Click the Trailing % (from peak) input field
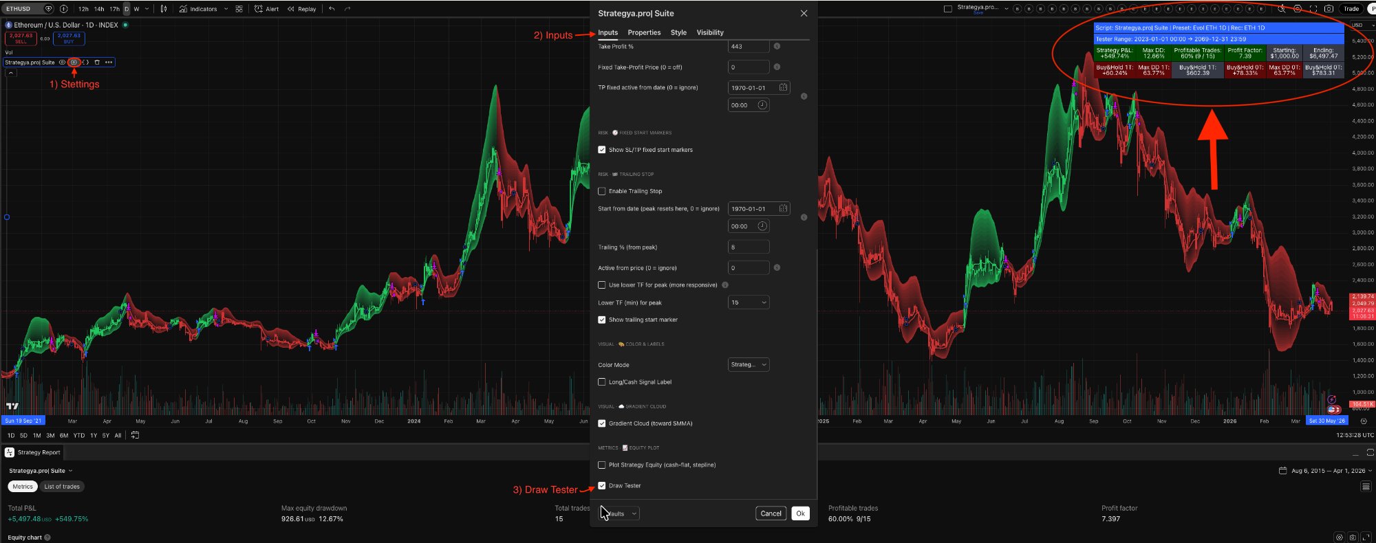Image resolution: width=1376 pixels, height=543 pixels. point(749,247)
